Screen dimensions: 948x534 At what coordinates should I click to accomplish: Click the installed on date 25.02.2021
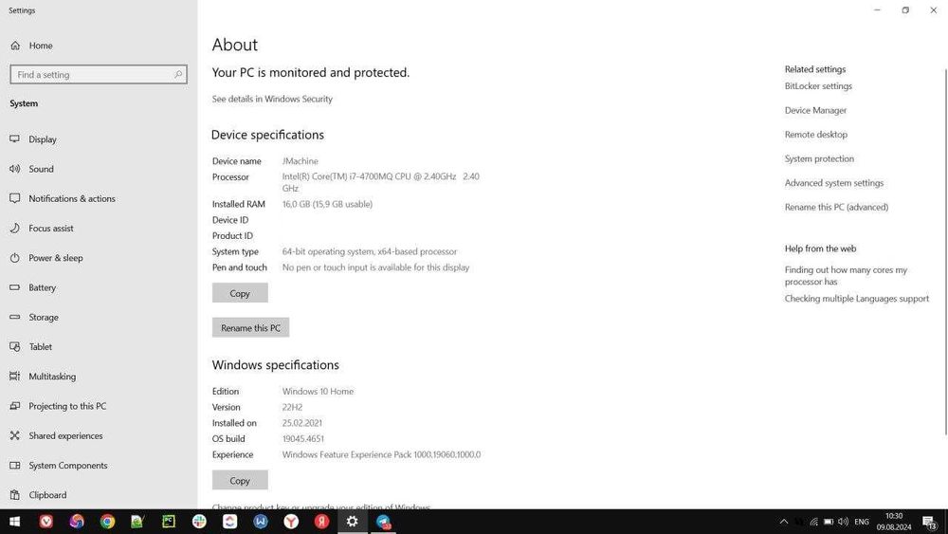(301, 423)
